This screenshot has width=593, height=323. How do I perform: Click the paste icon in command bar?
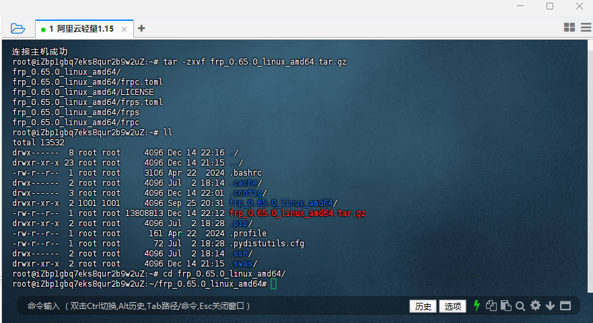coord(505,306)
